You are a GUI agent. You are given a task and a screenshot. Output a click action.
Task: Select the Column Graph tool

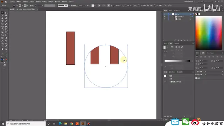[6, 43]
